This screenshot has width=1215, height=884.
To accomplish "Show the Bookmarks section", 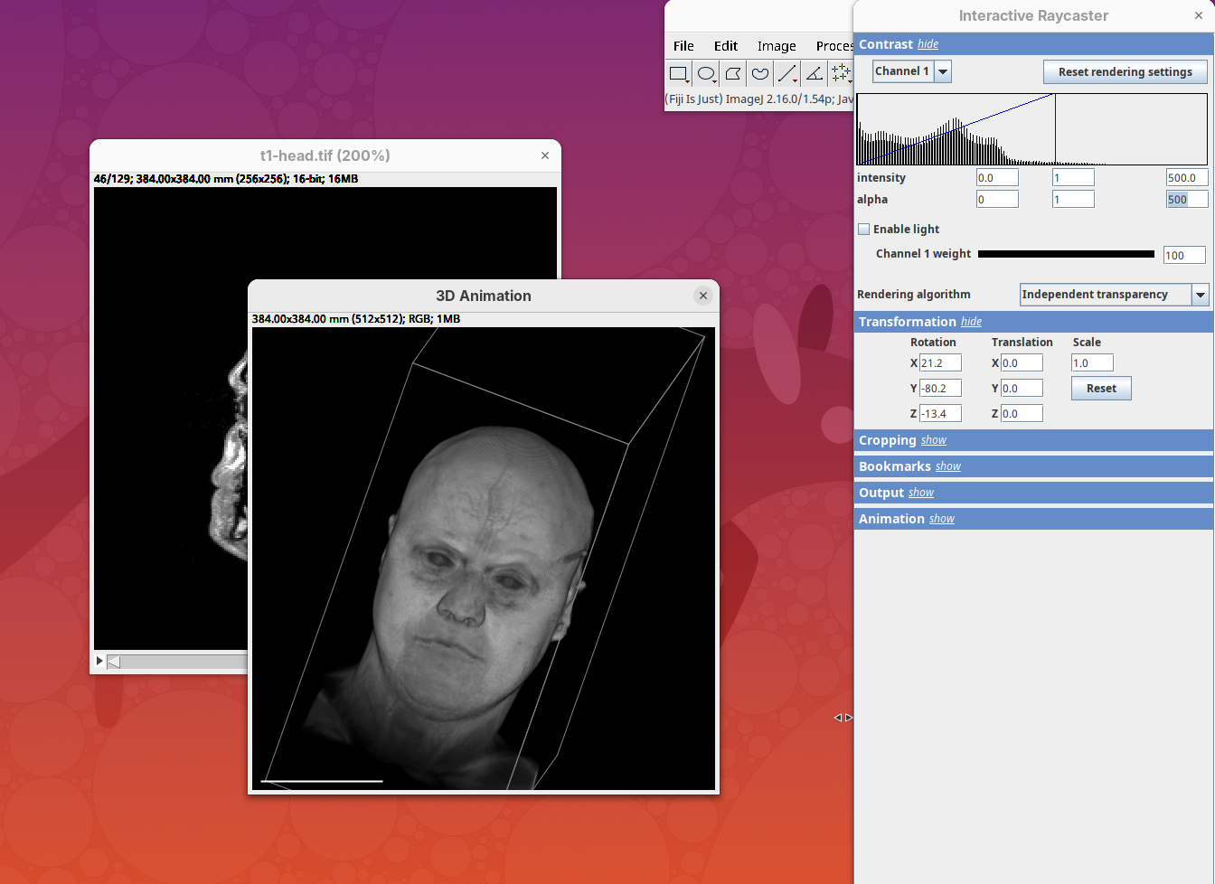I will [x=947, y=467].
